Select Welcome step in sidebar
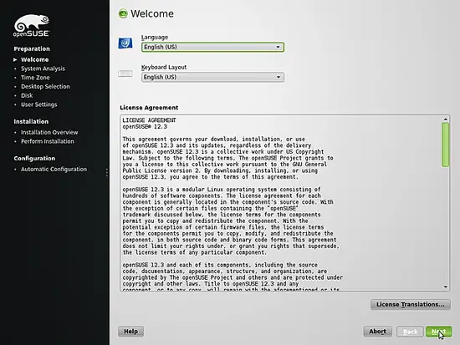460x345 pixels. 34,59
